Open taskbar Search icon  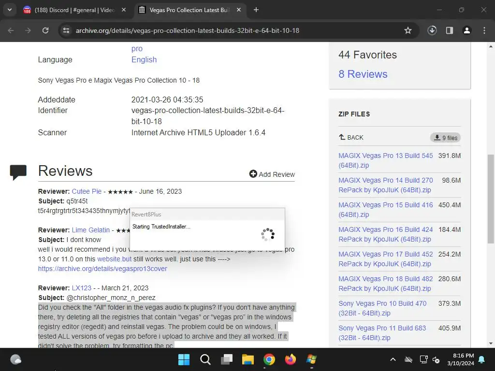coord(205,359)
